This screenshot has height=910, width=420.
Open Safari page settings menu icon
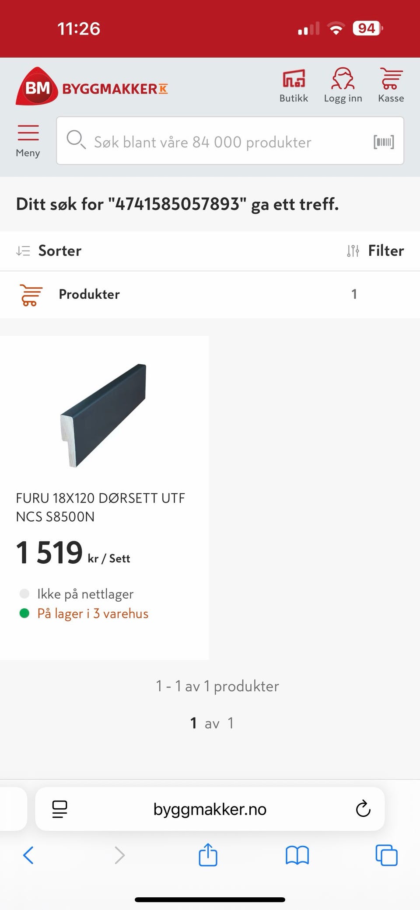59,809
